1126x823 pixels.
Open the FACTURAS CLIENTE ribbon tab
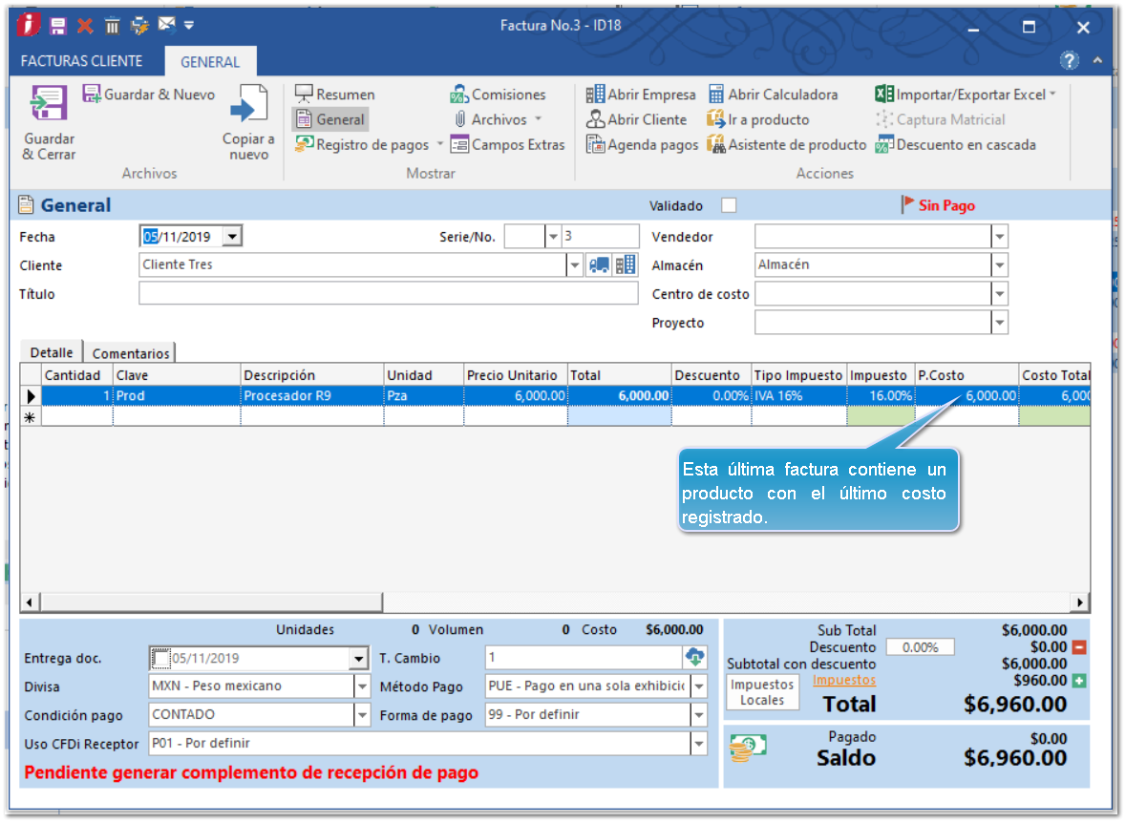click(81, 61)
